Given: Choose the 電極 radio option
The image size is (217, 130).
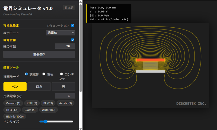Looking at the screenshot, I should click(x=44, y=74).
